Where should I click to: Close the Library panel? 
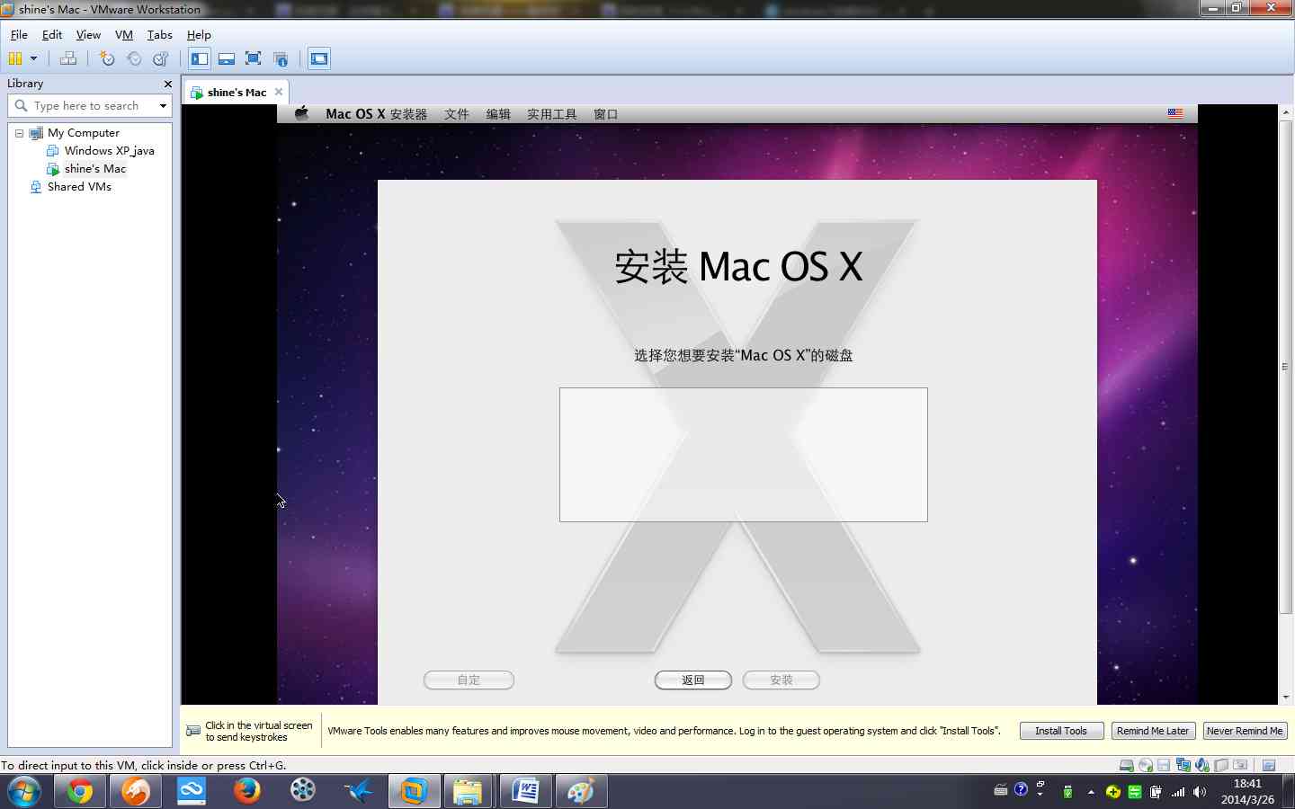[167, 84]
